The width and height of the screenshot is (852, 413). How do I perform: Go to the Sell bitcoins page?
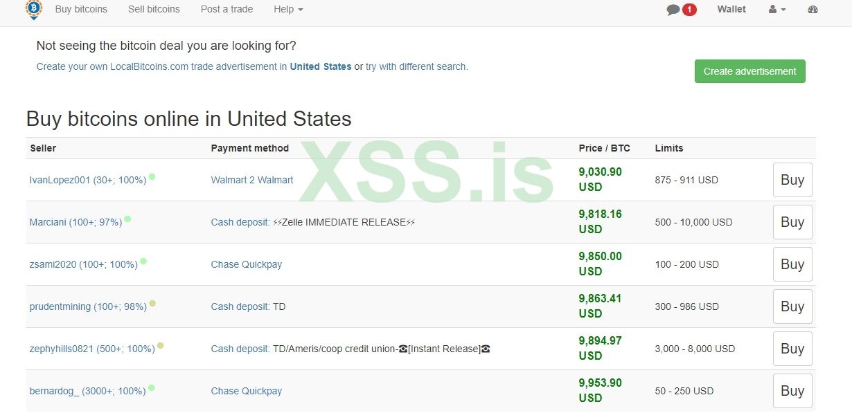coord(154,10)
